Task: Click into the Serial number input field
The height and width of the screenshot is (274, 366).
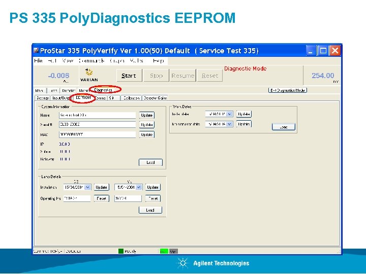Action: pos(97,124)
